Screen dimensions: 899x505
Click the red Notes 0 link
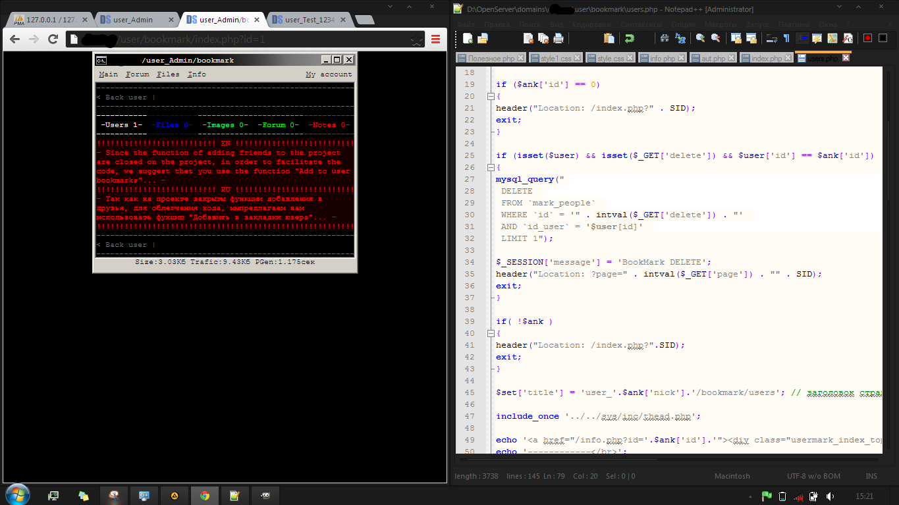point(329,124)
